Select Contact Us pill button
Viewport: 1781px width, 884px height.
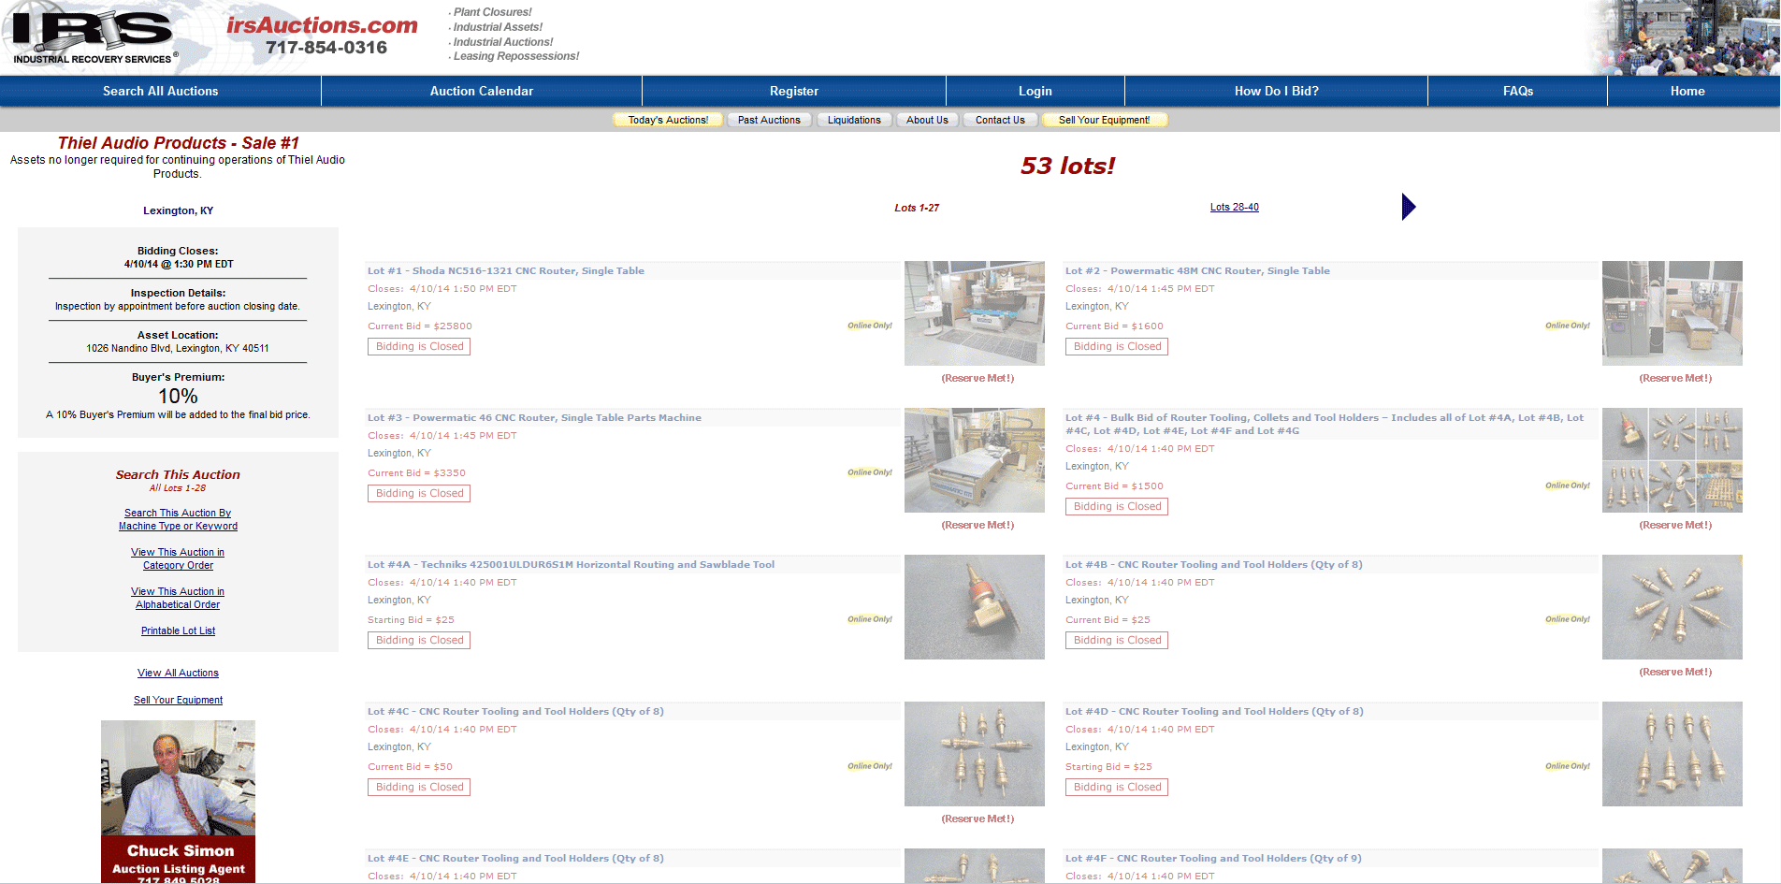(x=1000, y=120)
